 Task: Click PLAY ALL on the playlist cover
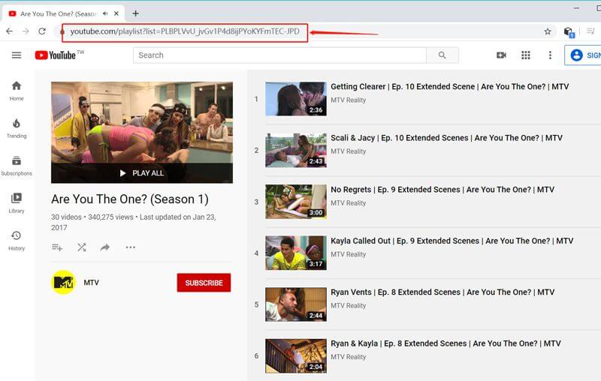(x=142, y=173)
